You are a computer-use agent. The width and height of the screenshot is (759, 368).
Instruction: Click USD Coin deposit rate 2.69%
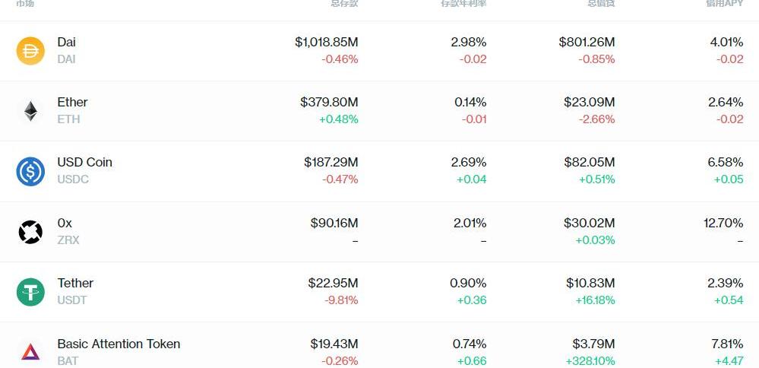[469, 162]
